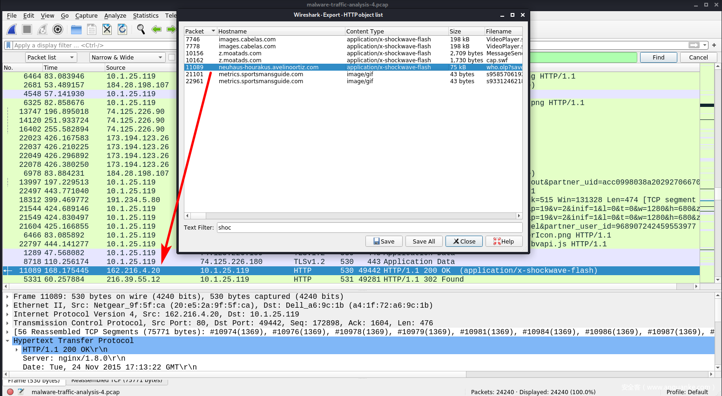
Task: Toggle checkbox beside Narrow & Wide dropdown
Action: click(x=172, y=57)
